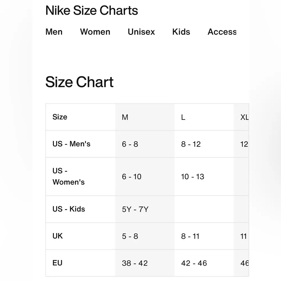Select the M column header
This screenshot has height=281, width=281.
coord(125,117)
